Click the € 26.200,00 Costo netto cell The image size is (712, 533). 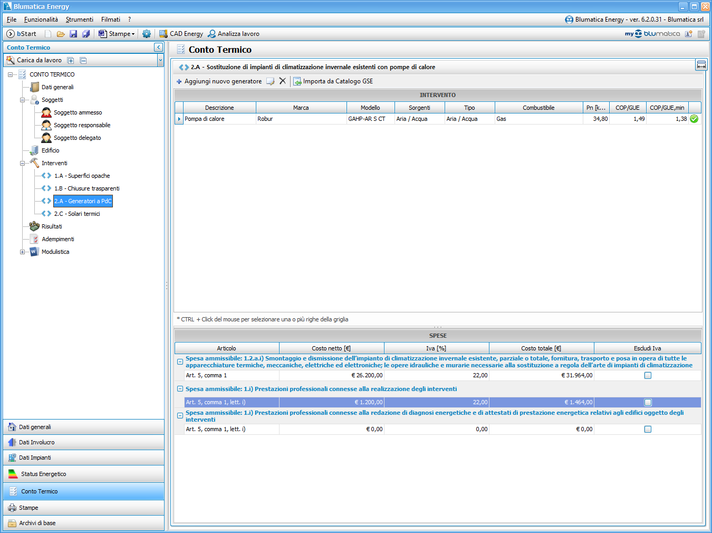(332, 376)
